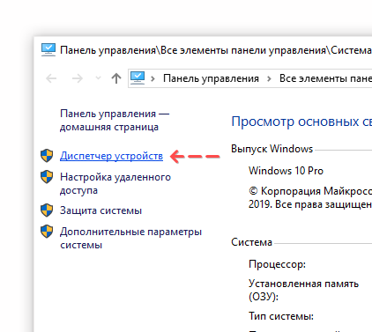Go forward with the right arrow button
372x332 pixels.
click(x=78, y=78)
